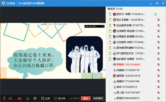Viewport: 166px width, 102px height.
Task: Click the avatar of 体育委员 靳珊珊
Action: (114, 36)
